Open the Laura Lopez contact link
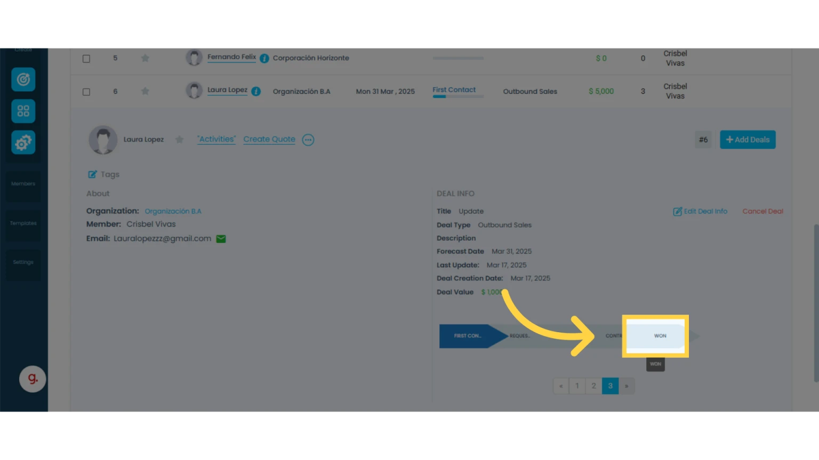Image resolution: width=819 pixels, height=460 pixels. click(x=227, y=90)
